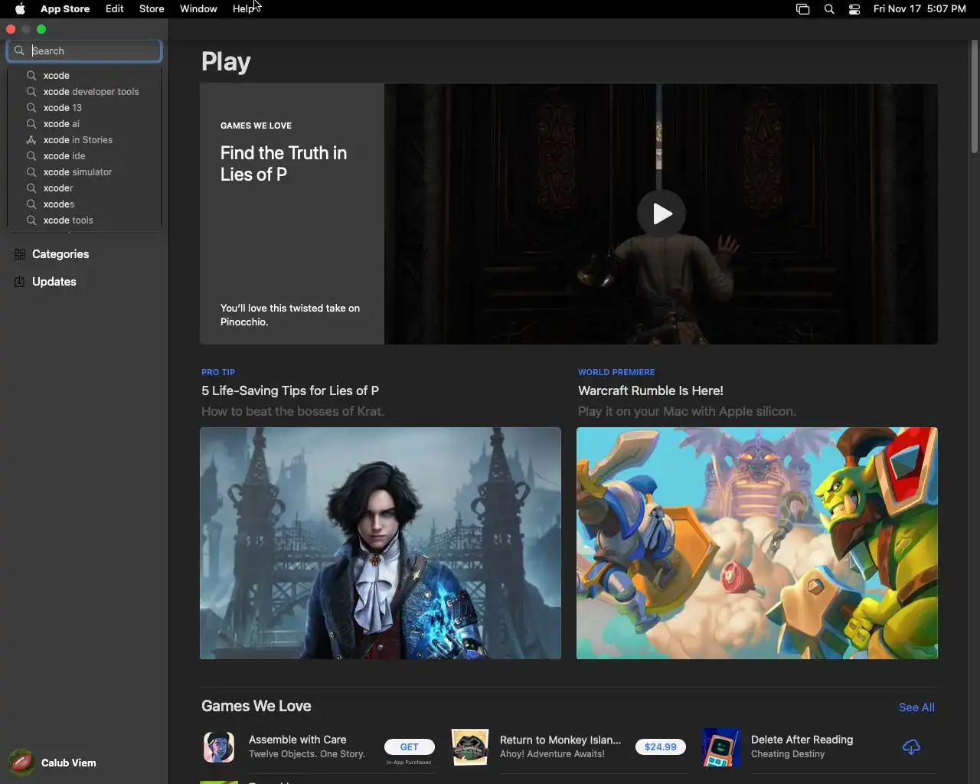Viewport: 980px width, 784px height.
Task: Click the 'Play' page heading
Action: [226, 62]
